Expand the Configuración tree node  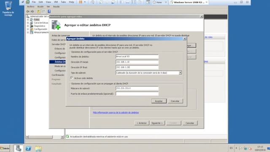pos(28,29)
